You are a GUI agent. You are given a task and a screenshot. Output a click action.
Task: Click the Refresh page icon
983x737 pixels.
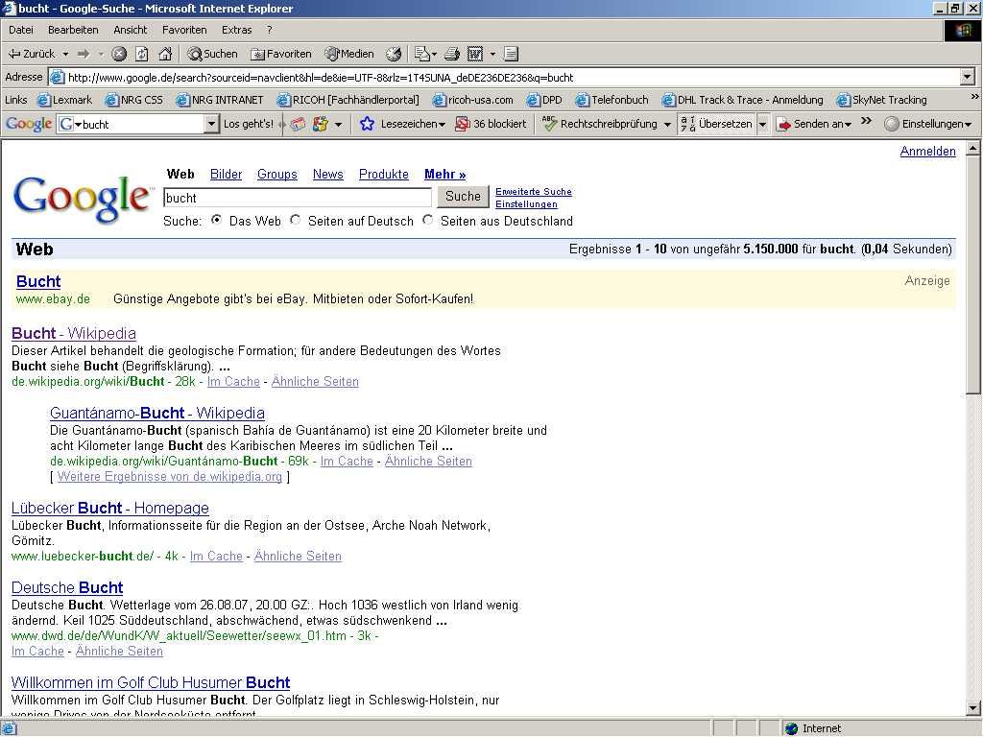pyautogui.click(x=142, y=54)
